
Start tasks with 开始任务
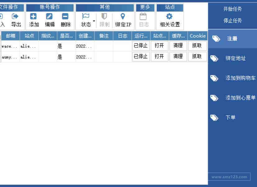[x=232, y=9]
